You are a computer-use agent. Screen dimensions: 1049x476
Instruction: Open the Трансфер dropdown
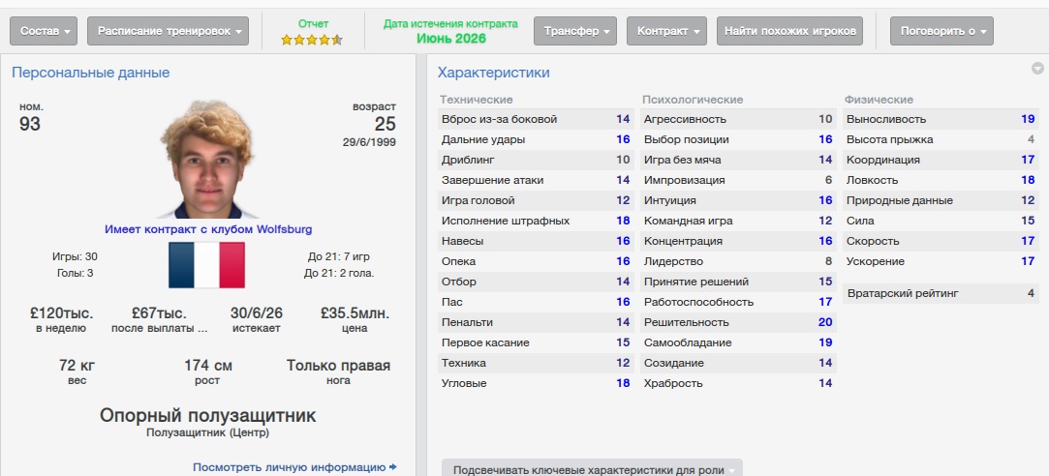pyautogui.click(x=574, y=31)
